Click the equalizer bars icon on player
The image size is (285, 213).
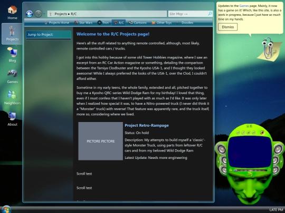tap(231, 170)
